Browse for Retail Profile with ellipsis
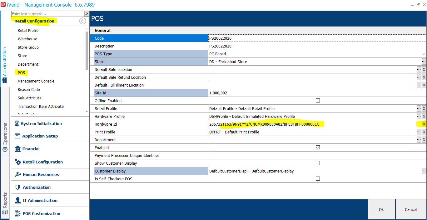 coord(419,108)
